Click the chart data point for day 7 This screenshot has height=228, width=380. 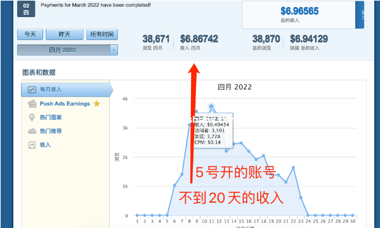182,174
